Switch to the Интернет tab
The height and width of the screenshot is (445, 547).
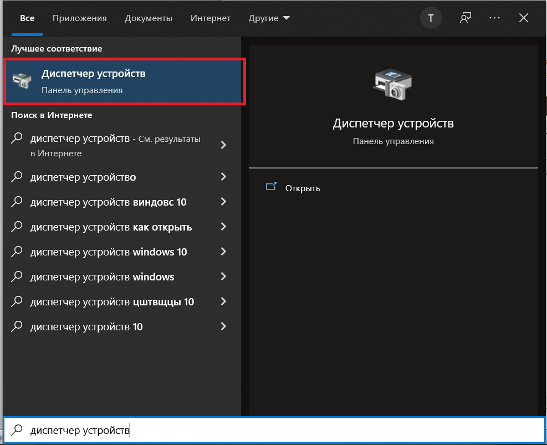tap(211, 18)
